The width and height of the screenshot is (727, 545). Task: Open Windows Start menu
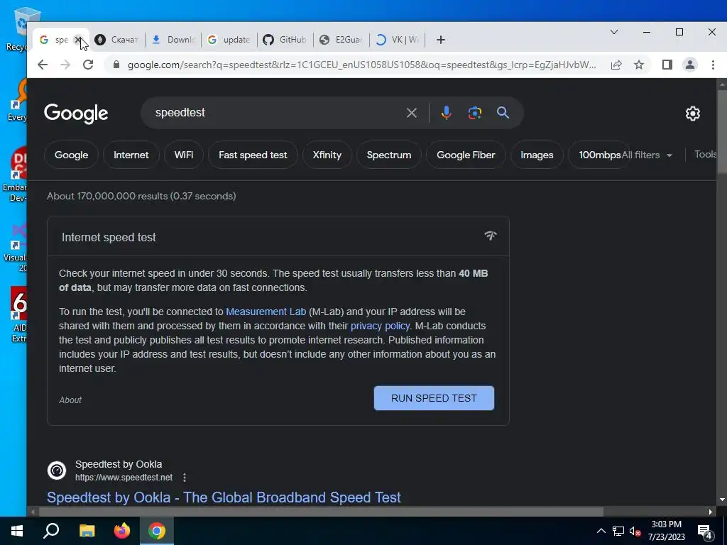[x=17, y=531]
